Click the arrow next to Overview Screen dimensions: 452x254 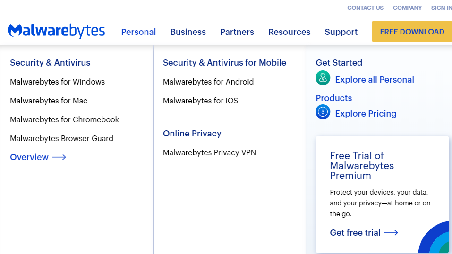59,157
